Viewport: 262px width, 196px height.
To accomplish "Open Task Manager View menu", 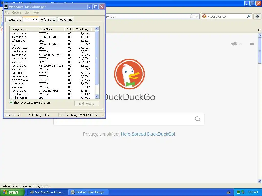I will pos(27,13).
